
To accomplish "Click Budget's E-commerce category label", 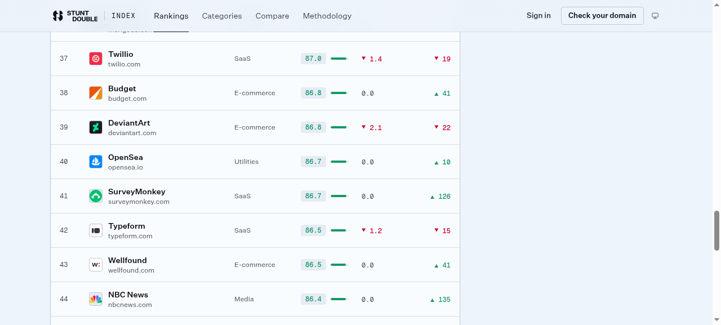I will [255, 93].
